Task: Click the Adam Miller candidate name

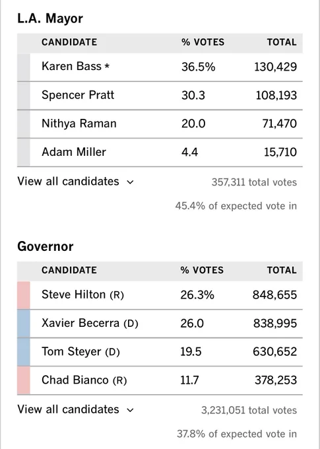Action: [74, 152]
